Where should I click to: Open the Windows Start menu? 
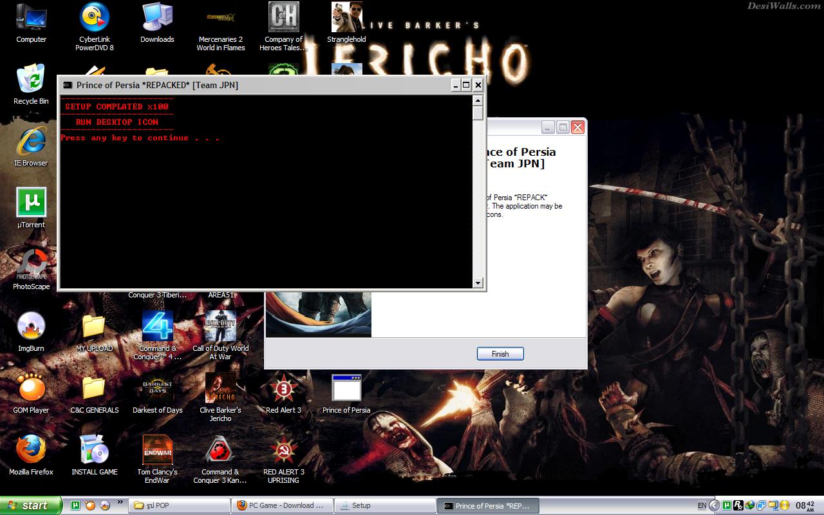(x=31, y=505)
